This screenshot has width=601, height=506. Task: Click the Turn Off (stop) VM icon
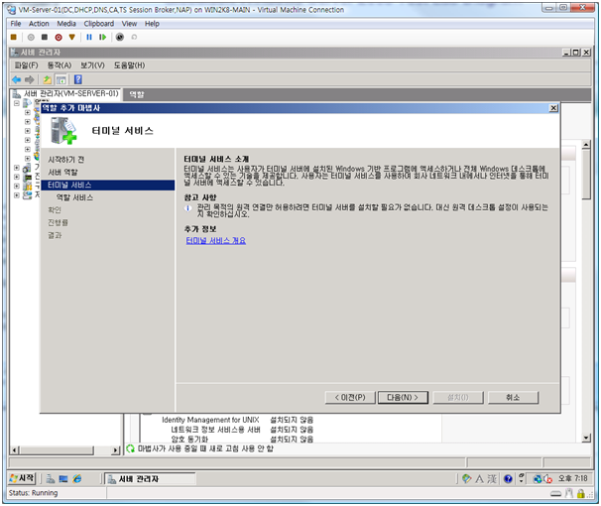pos(45,37)
